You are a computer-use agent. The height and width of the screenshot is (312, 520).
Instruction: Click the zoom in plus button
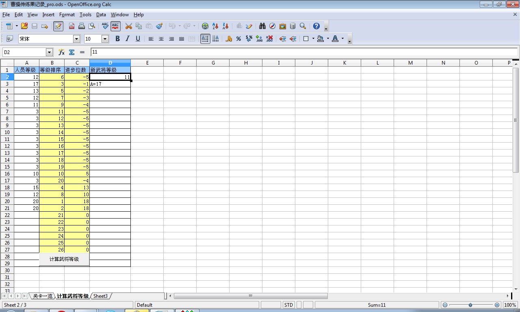pos(497,305)
